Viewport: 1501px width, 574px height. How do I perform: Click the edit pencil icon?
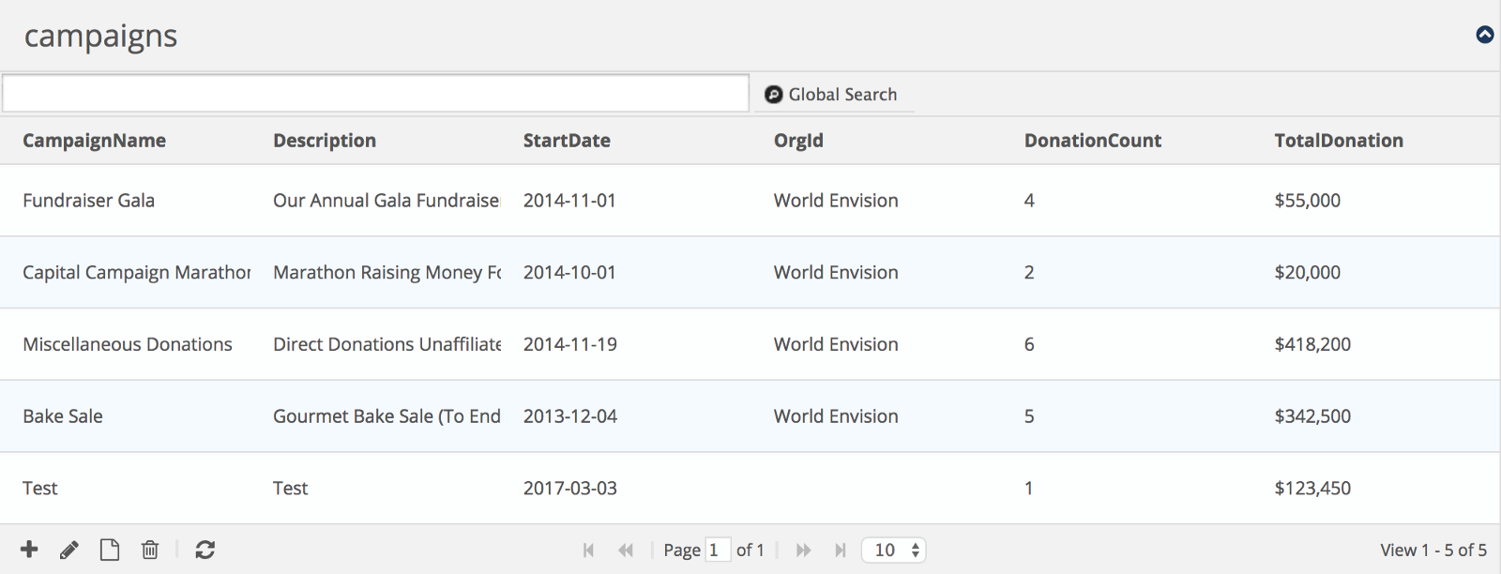click(69, 550)
